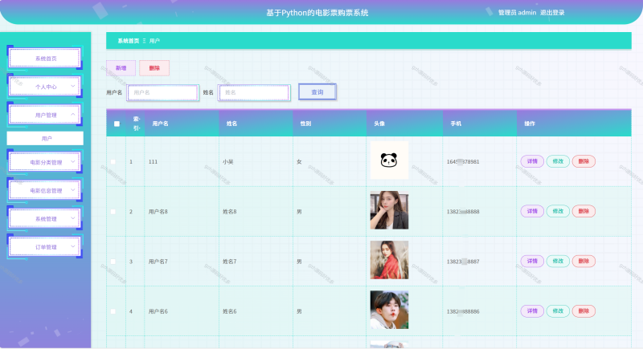Viewport: 643px width, 349px height.
Task: Open 详情 for 用户名7
Action: 532,261
